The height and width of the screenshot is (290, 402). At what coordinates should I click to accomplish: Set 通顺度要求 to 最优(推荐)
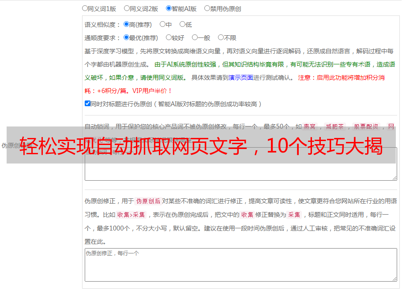(126, 37)
